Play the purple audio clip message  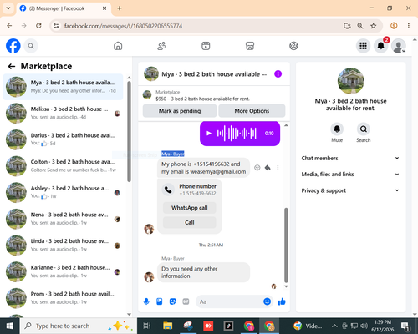(x=209, y=134)
